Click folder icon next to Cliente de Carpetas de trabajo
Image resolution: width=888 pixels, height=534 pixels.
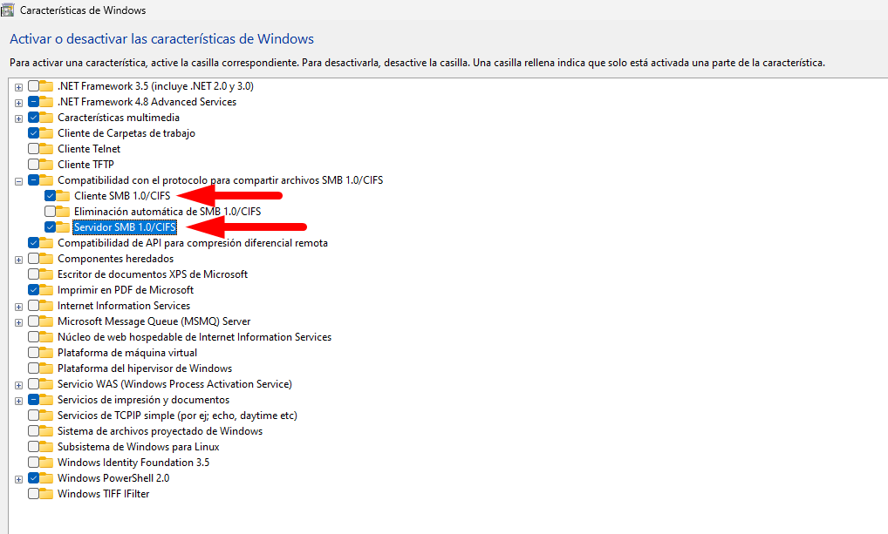click(46, 133)
